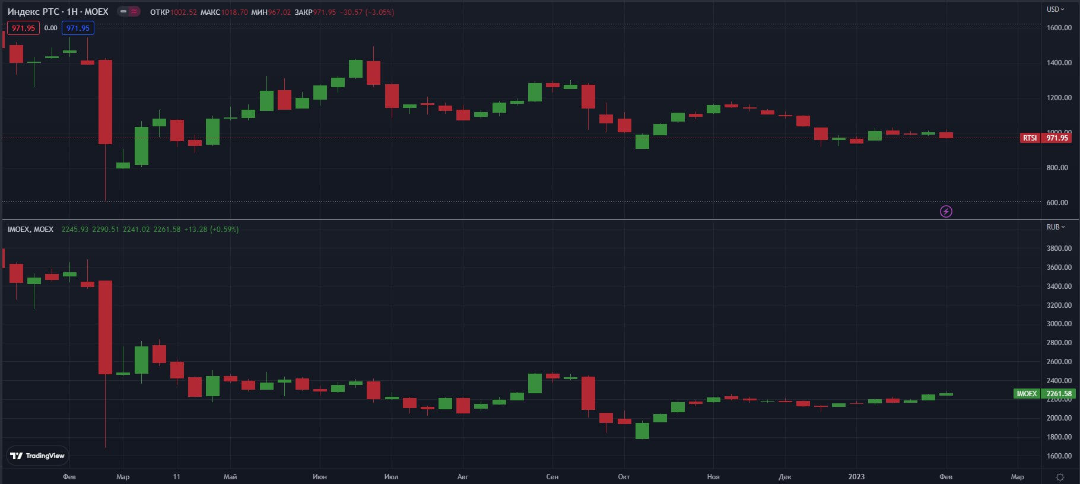The width and height of the screenshot is (1080, 484).
Task: Click the 11 label on the time axis
Action: tap(176, 476)
